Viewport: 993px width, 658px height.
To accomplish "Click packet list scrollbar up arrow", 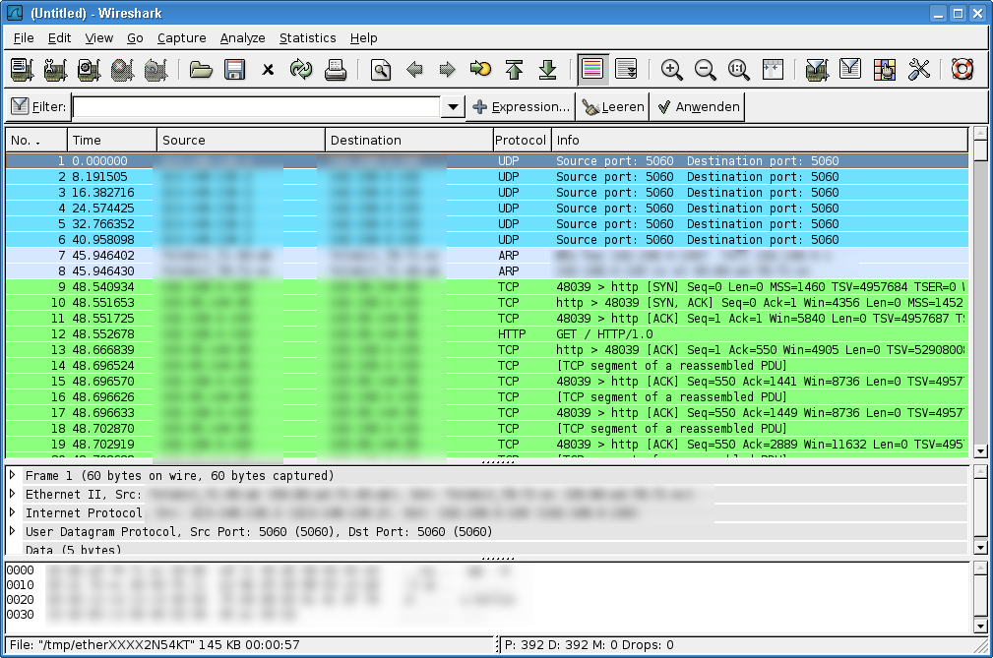I will 980,134.
